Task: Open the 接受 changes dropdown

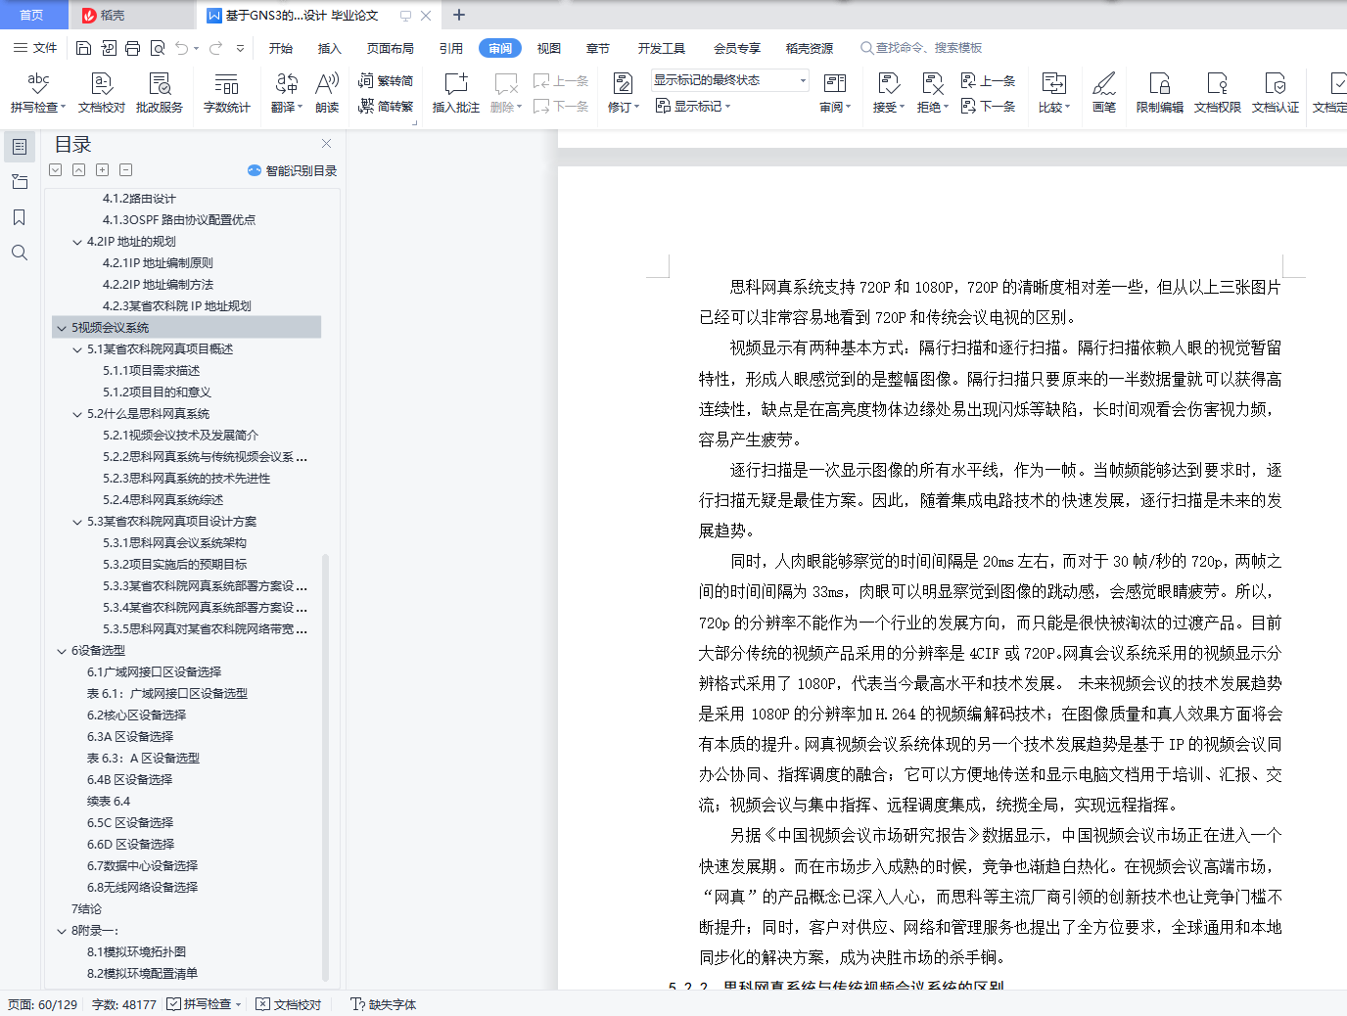Action: (x=889, y=107)
